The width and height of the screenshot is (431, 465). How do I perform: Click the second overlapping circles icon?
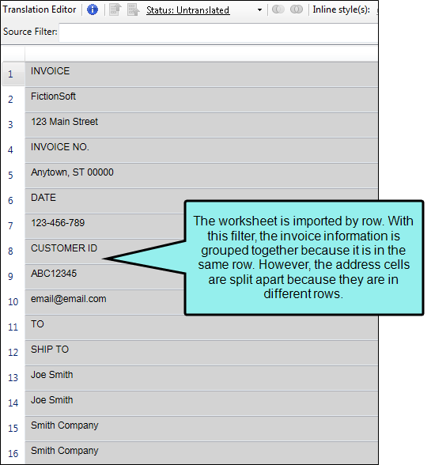click(297, 9)
